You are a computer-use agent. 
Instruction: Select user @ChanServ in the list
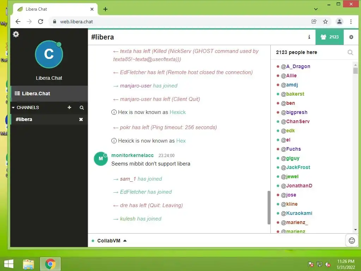[x=295, y=121]
